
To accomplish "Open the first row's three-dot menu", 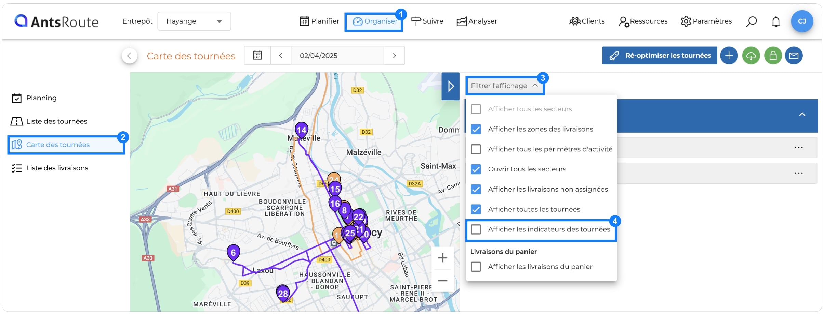I will click(x=799, y=148).
